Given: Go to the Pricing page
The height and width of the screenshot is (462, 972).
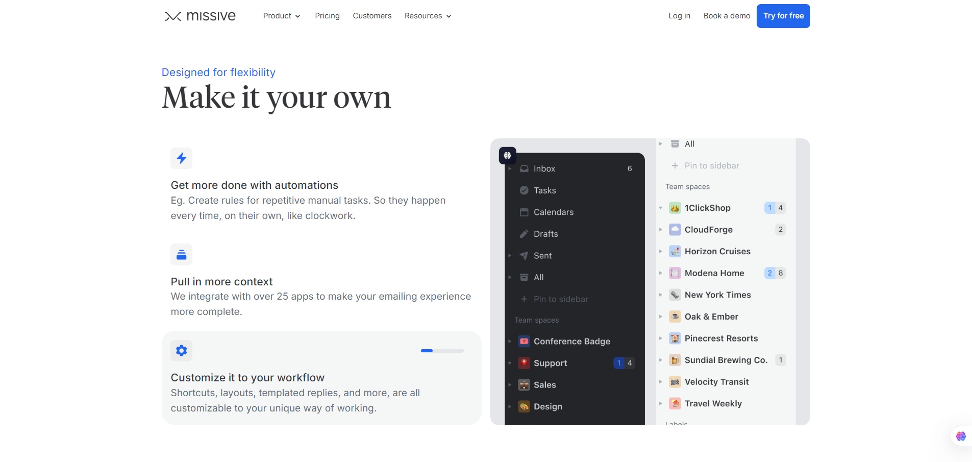Looking at the screenshot, I should [327, 16].
